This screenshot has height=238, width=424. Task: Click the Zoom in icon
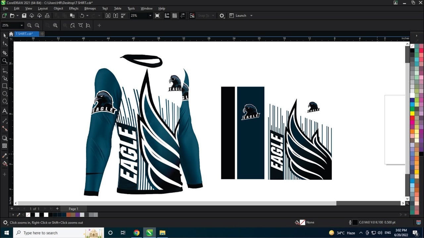(29, 25)
